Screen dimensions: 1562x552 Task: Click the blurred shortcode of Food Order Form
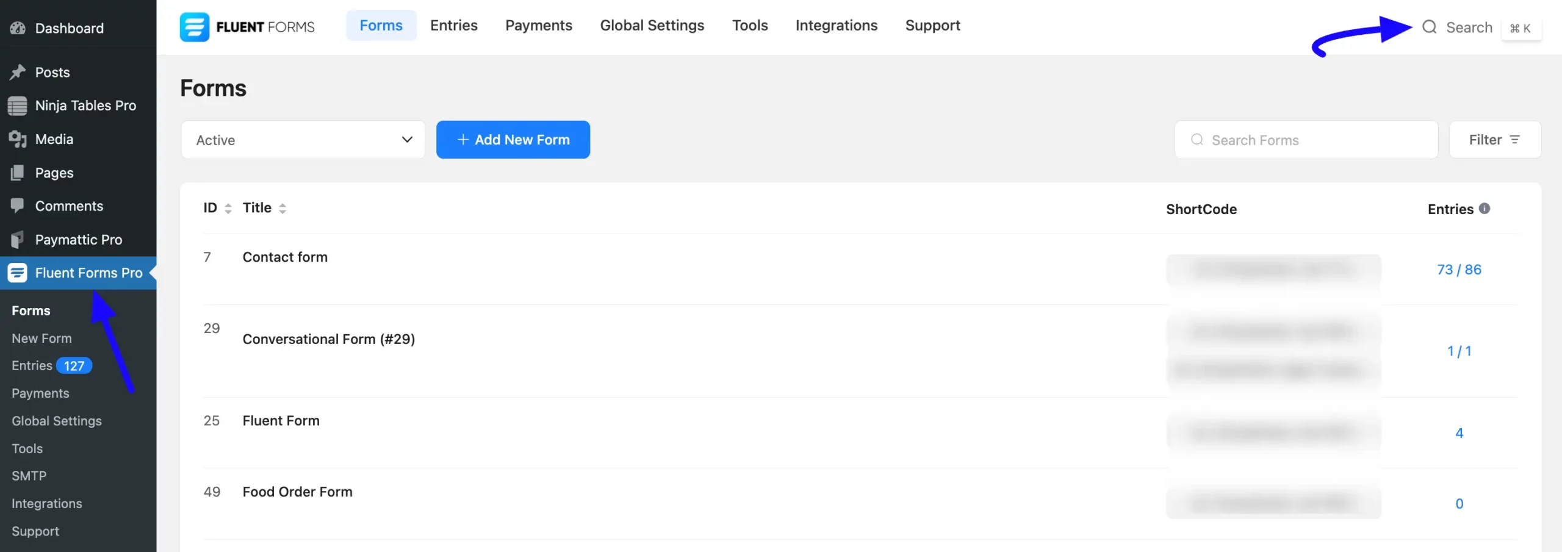tap(1273, 503)
